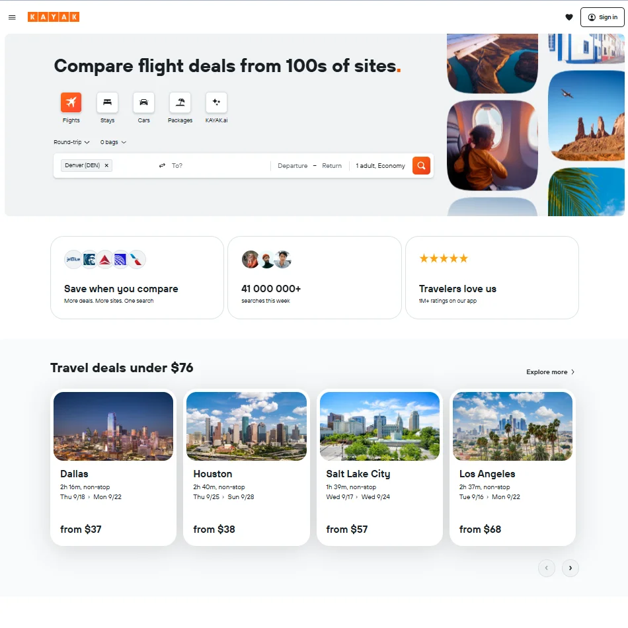Select the Packages palm tree icon
Viewport: 628px width, 628px height.
(x=180, y=102)
